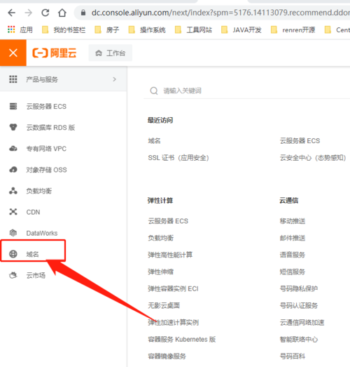Open 弹性高性能计算 link
The width and height of the screenshot is (350, 367).
tap(170, 255)
